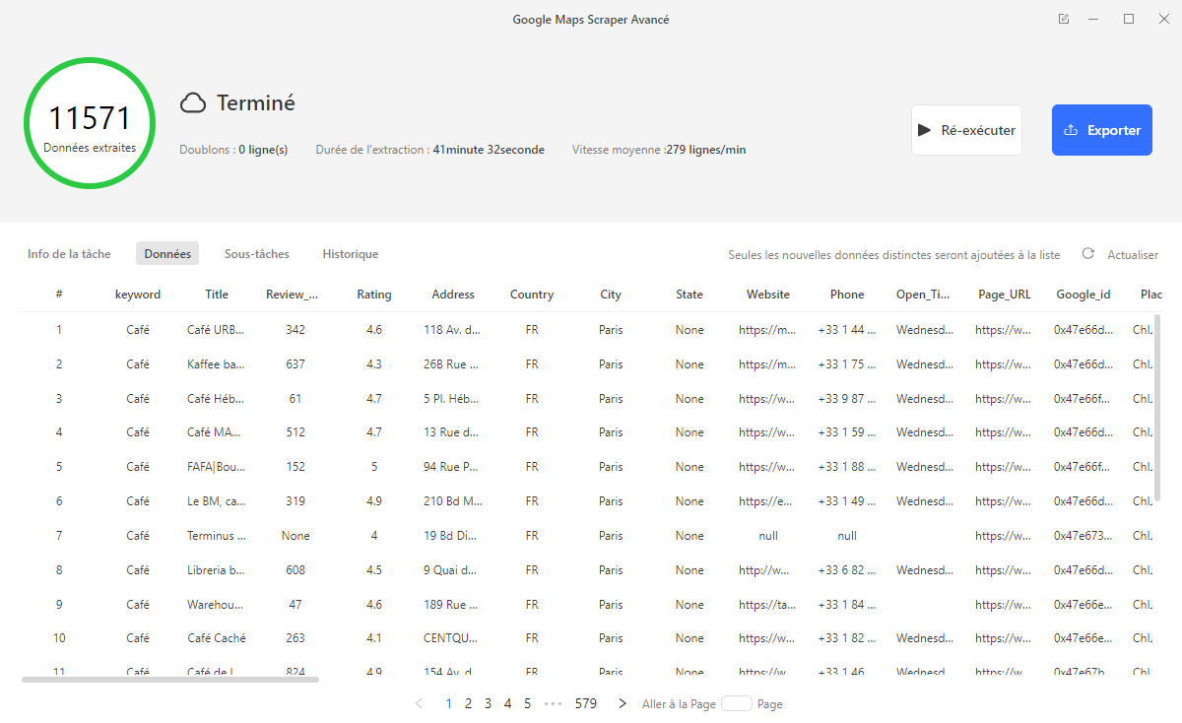This screenshot has height=723, width=1182.
Task: Click the refresh icon beside Actualiser
Action: pyautogui.click(x=1087, y=254)
